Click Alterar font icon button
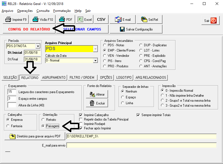 point(97,94)
